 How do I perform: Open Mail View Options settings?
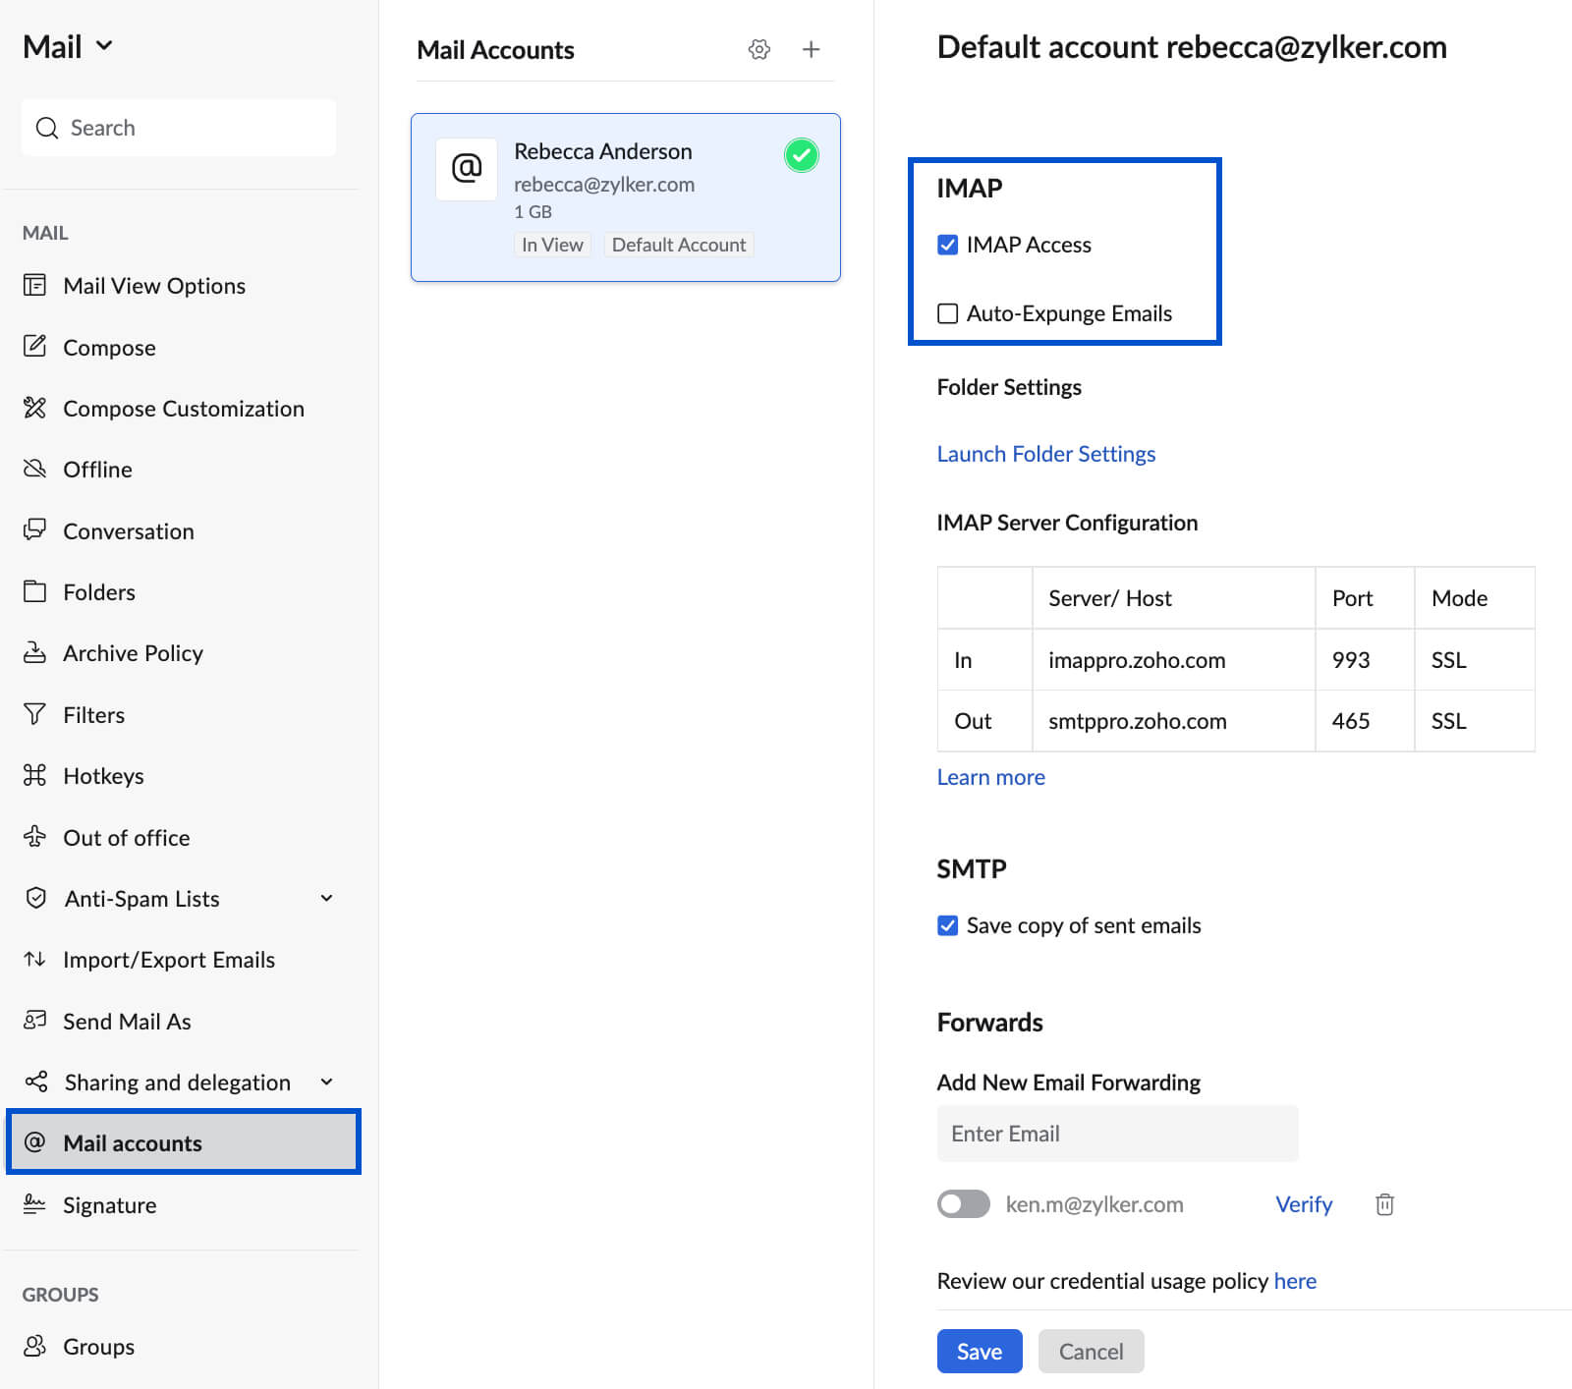(x=154, y=286)
